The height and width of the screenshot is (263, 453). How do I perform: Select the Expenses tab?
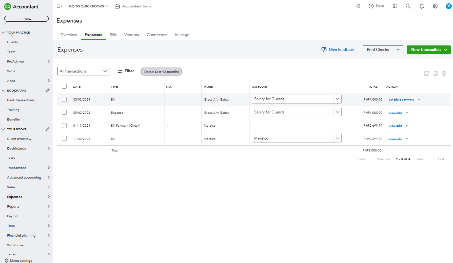[93, 35]
